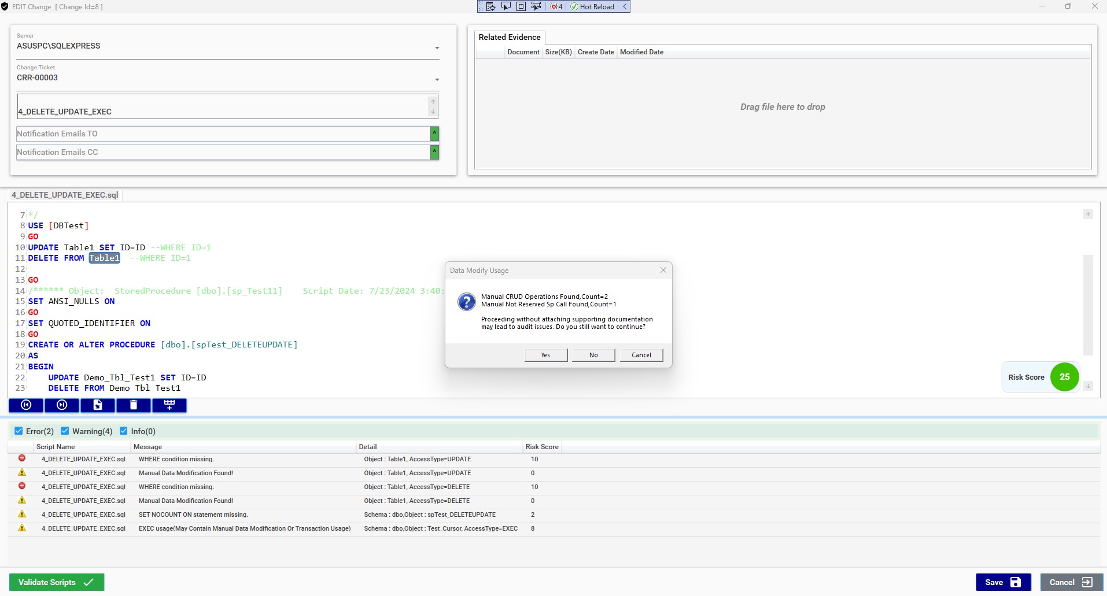1107x596 pixels.
Task: Click the binding failures error count icon
Action: coord(556,6)
